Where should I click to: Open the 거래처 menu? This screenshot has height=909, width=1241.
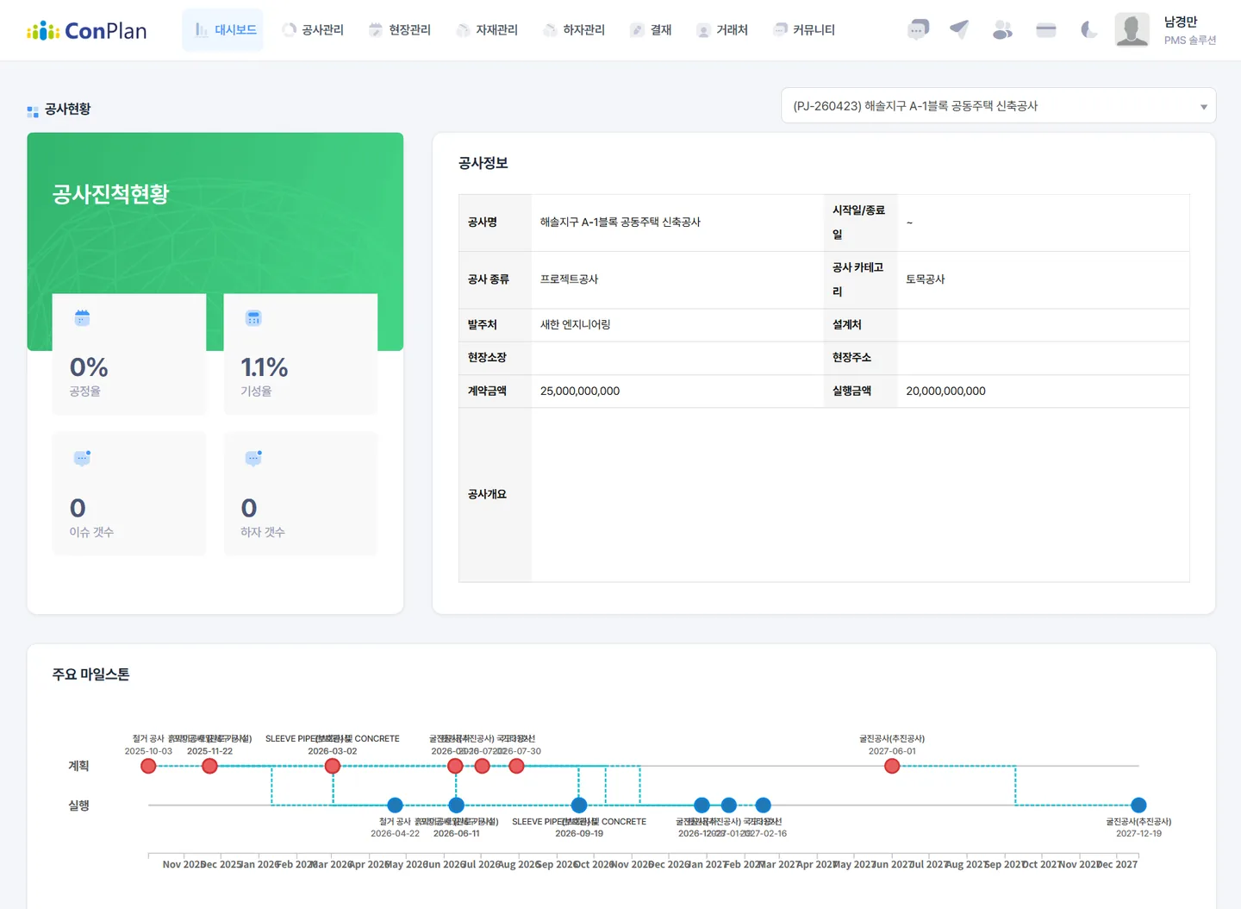click(722, 30)
